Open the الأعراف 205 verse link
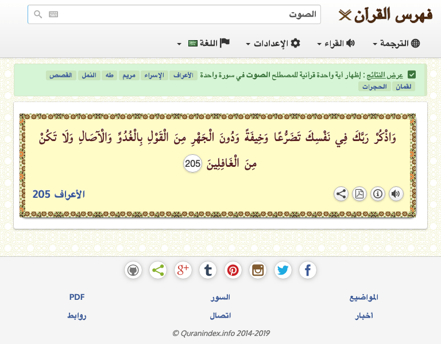 tap(59, 194)
